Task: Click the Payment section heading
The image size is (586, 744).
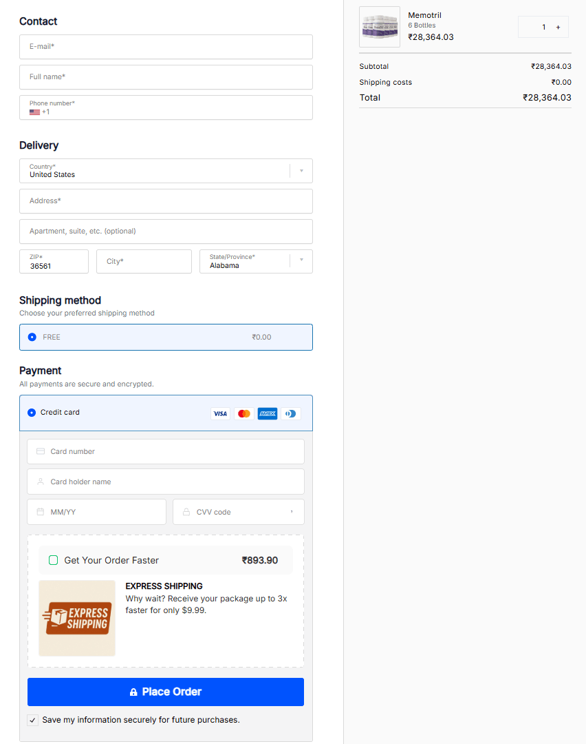Action: (x=40, y=371)
